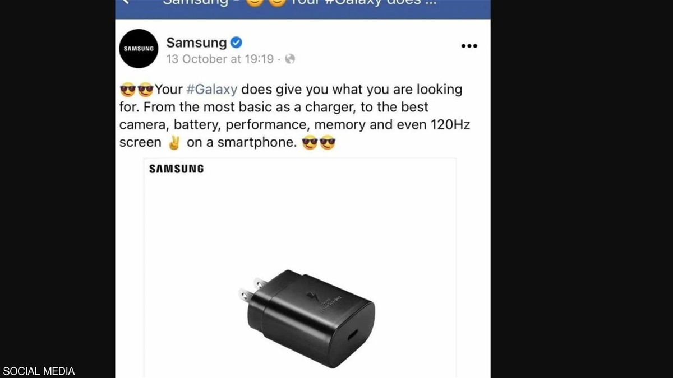Click the #Galaxy hashtag
The height and width of the screenshot is (378, 673).
[x=212, y=90]
